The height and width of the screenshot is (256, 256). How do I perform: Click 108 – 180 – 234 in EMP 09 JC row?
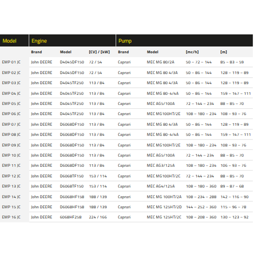(201, 145)
